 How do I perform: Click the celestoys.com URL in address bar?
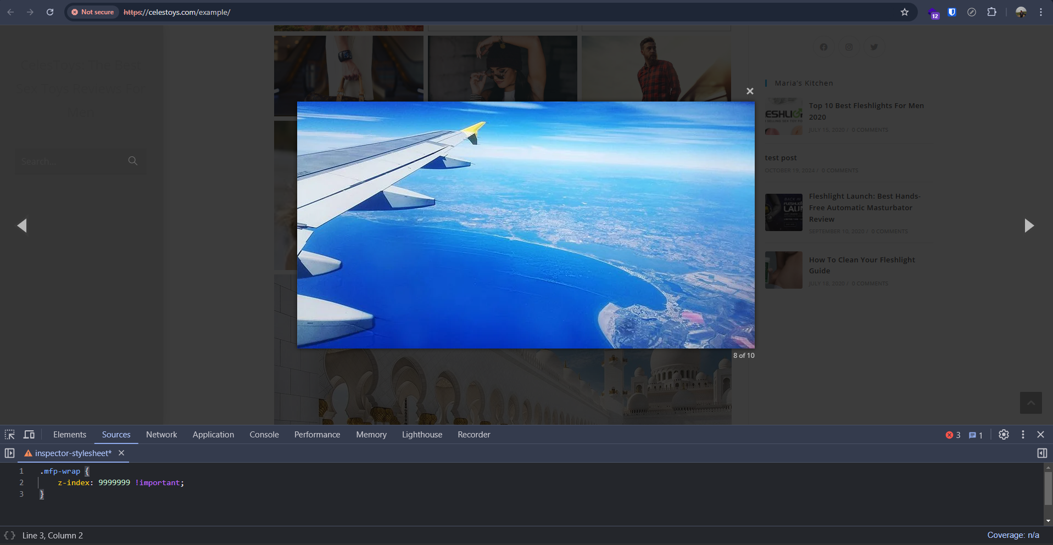177,12
